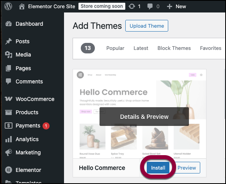
Task: Open the home icon for Elementor Core Site
Action: pos(22,7)
